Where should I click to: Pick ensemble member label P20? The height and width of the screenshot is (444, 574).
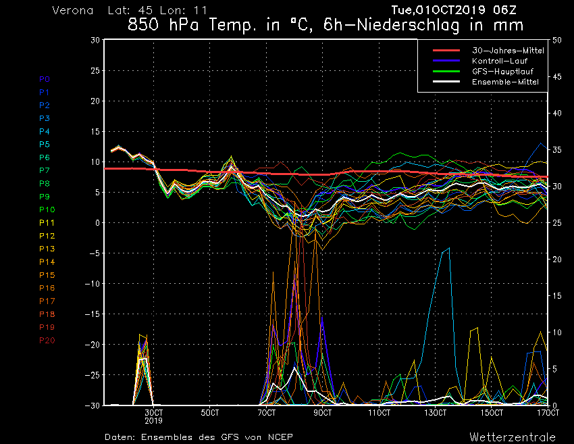point(47,341)
